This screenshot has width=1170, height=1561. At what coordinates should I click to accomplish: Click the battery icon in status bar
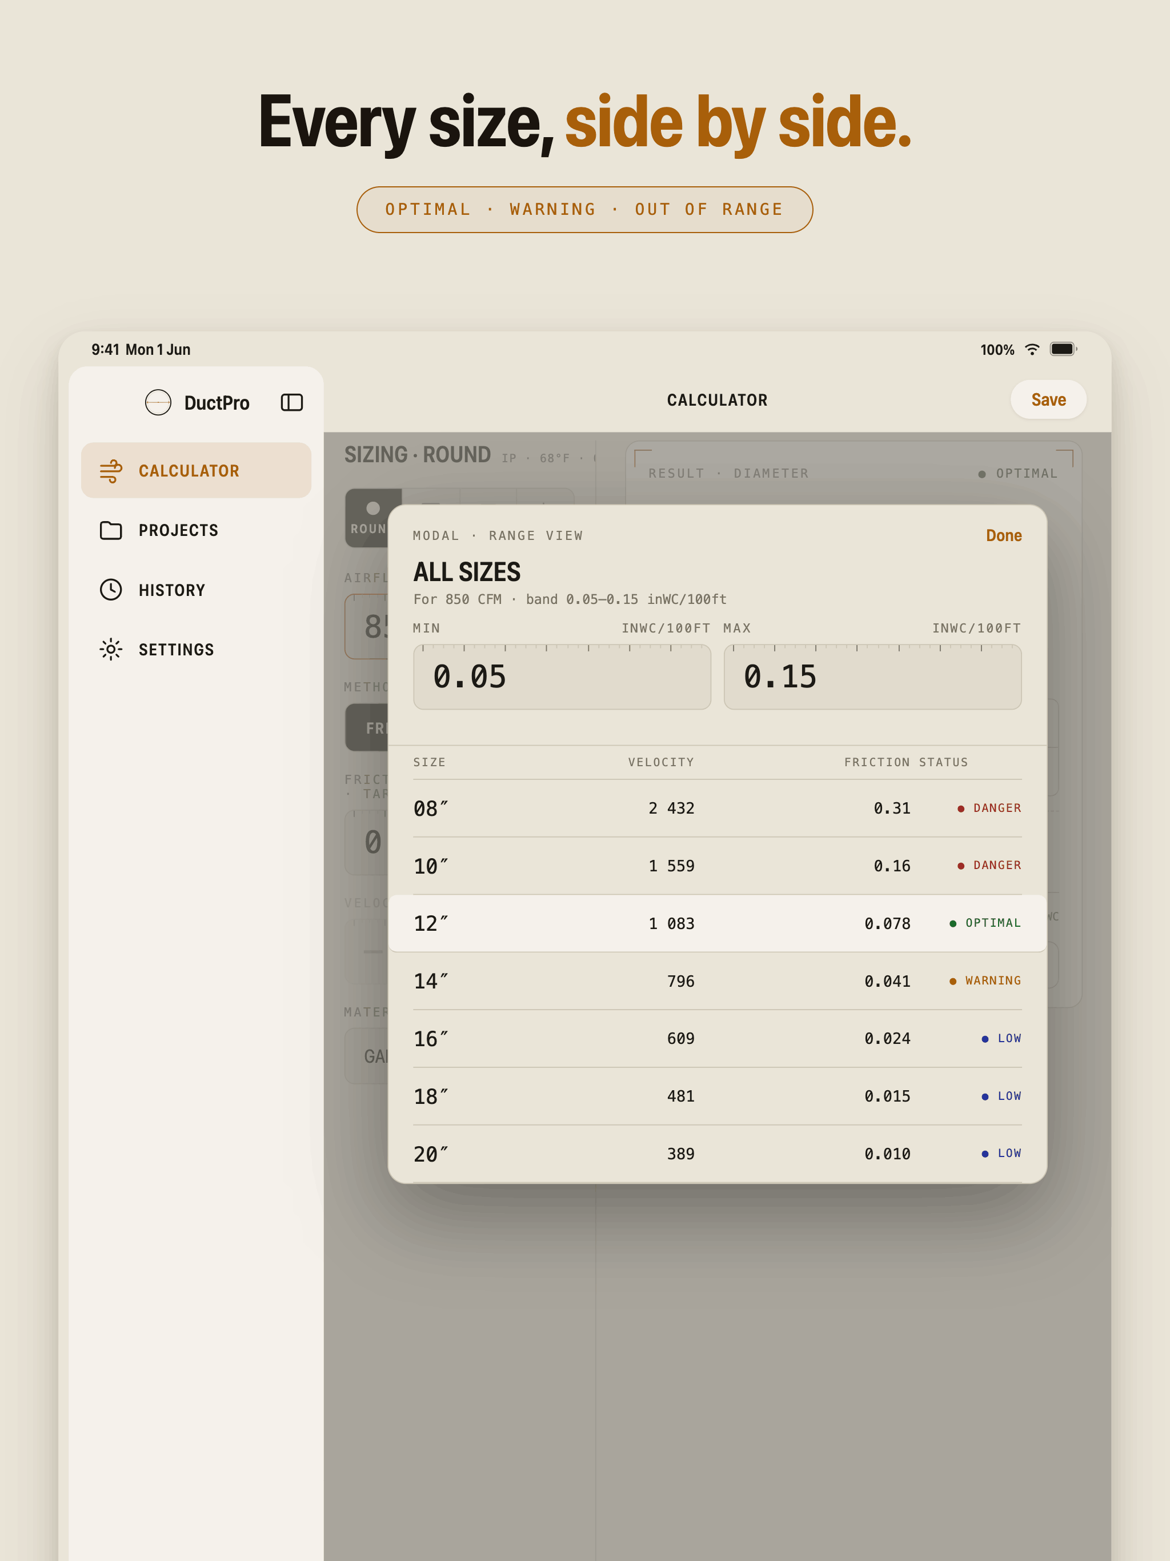click(1063, 349)
